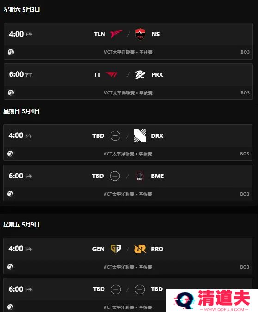
Task: Click the DRX team logo
Action: [x=140, y=136]
